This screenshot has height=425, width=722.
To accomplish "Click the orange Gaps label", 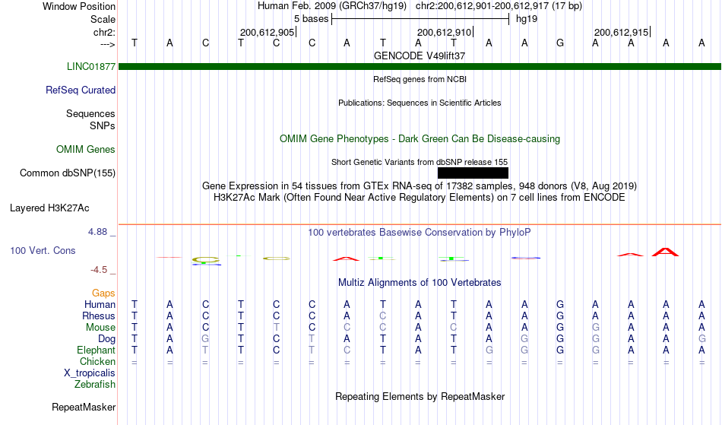I will (x=103, y=293).
